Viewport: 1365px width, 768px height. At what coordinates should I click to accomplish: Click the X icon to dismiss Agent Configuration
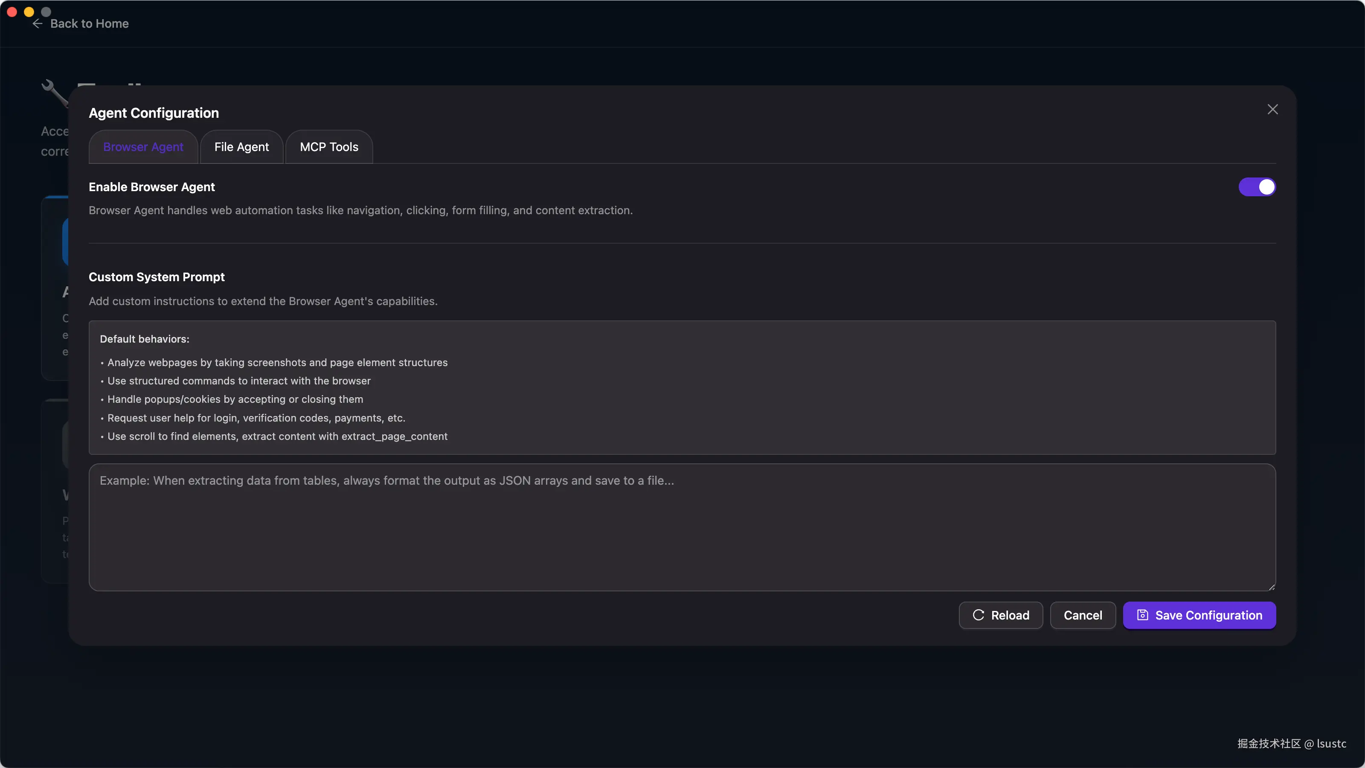(1272, 109)
